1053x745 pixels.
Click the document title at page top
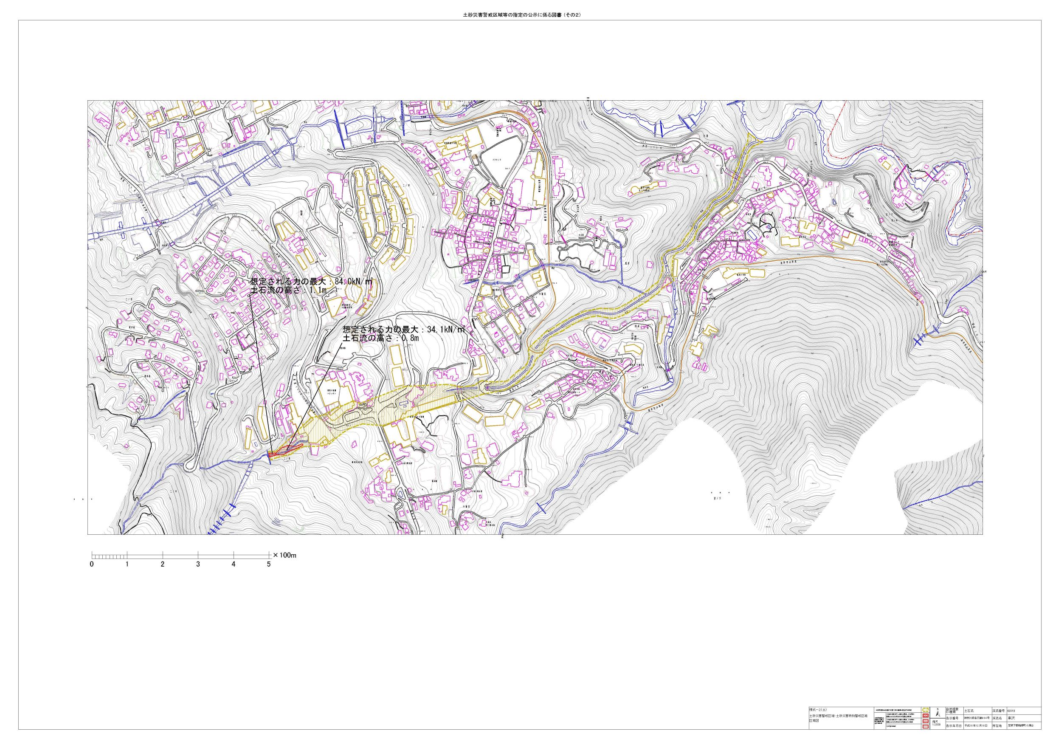tap(522, 15)
